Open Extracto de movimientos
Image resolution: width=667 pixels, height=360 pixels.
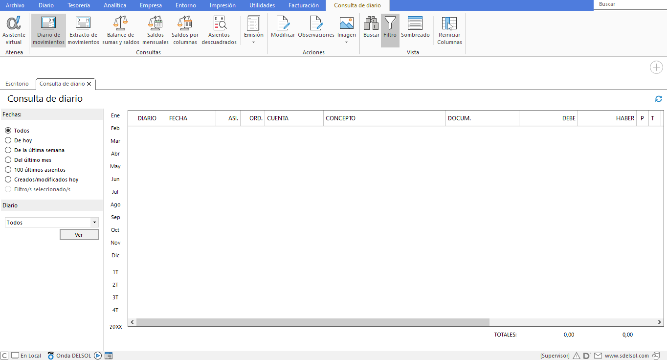pyautogui.click(x=83, y=30)
